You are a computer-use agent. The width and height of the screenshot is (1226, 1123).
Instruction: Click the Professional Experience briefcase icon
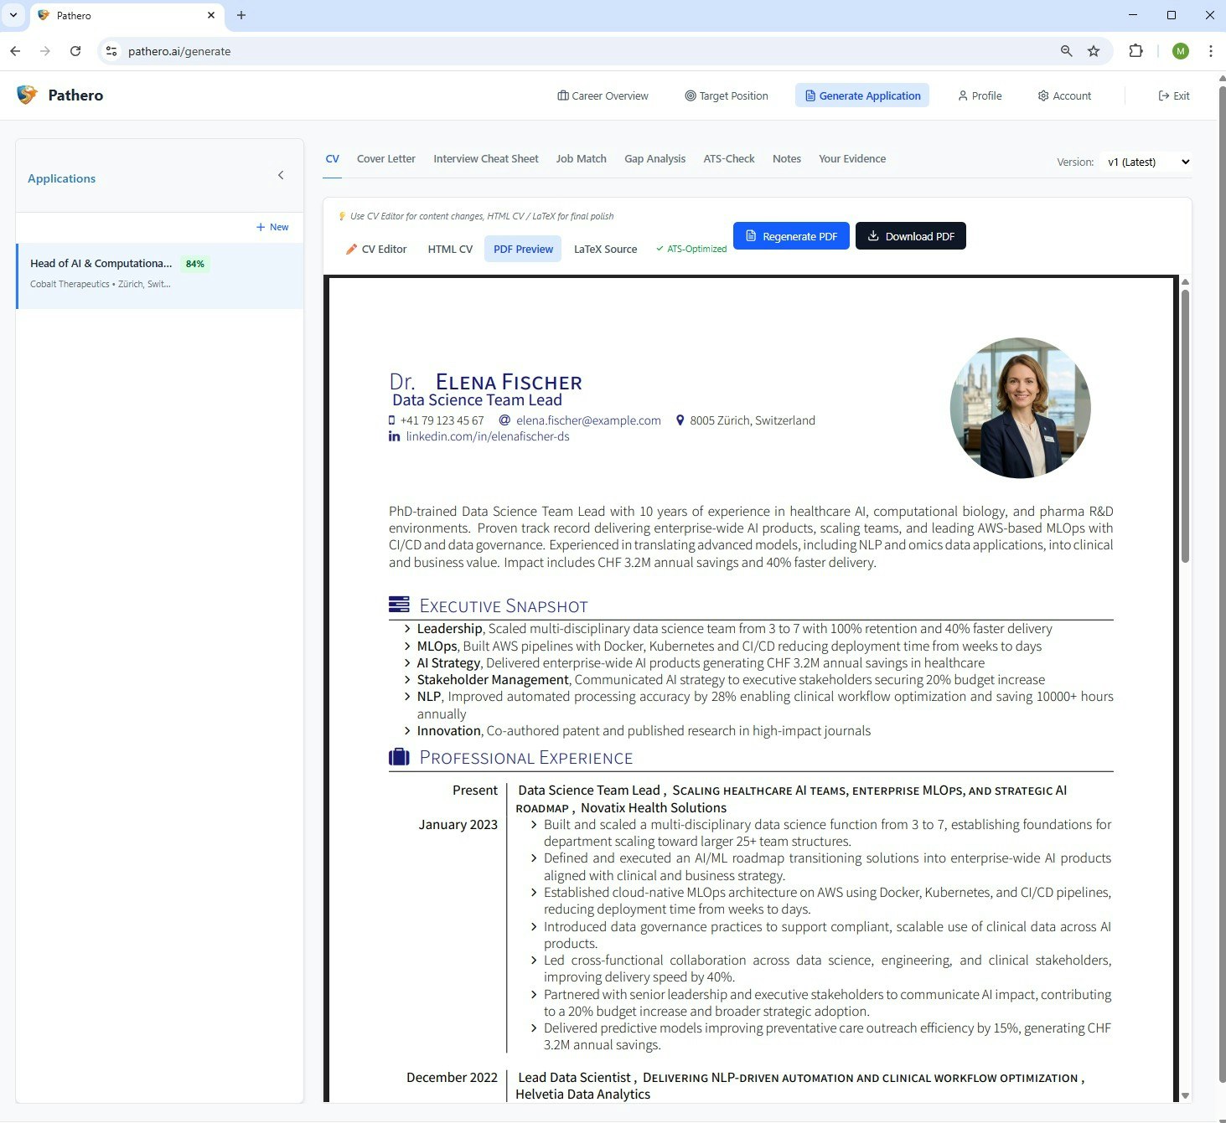[399, 756]
